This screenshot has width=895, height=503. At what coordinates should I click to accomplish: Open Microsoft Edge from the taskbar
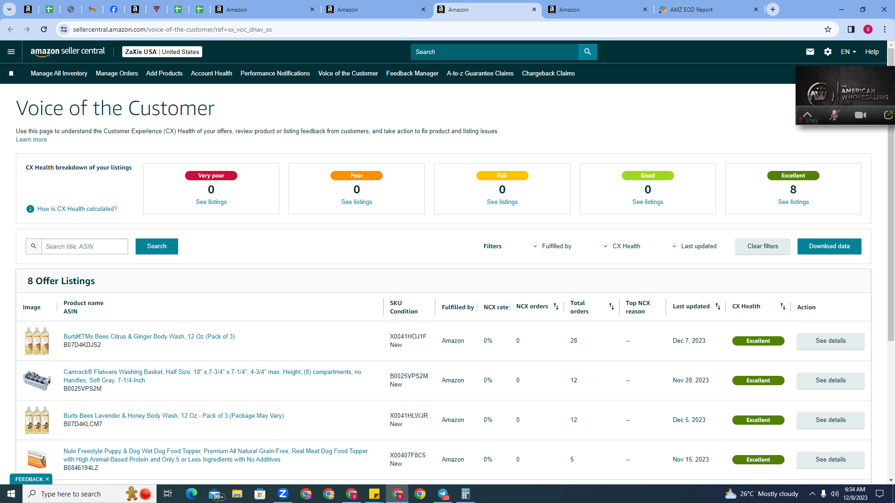[192, 494]
